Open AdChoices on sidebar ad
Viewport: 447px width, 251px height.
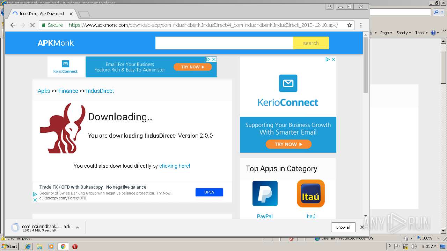[328, 59]
